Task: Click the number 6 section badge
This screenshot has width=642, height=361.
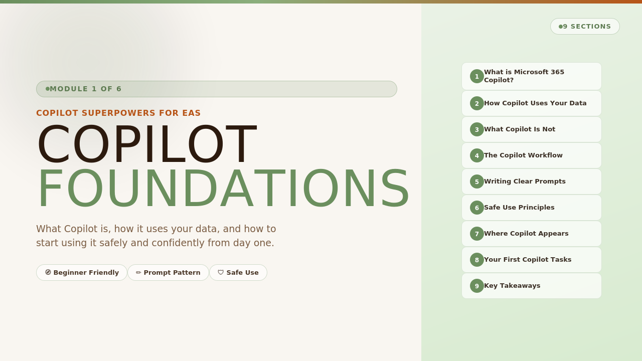Action: [x=477, y=208]
